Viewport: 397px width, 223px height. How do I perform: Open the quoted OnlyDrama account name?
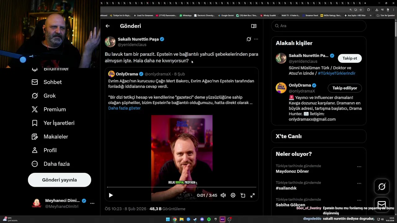127,74
